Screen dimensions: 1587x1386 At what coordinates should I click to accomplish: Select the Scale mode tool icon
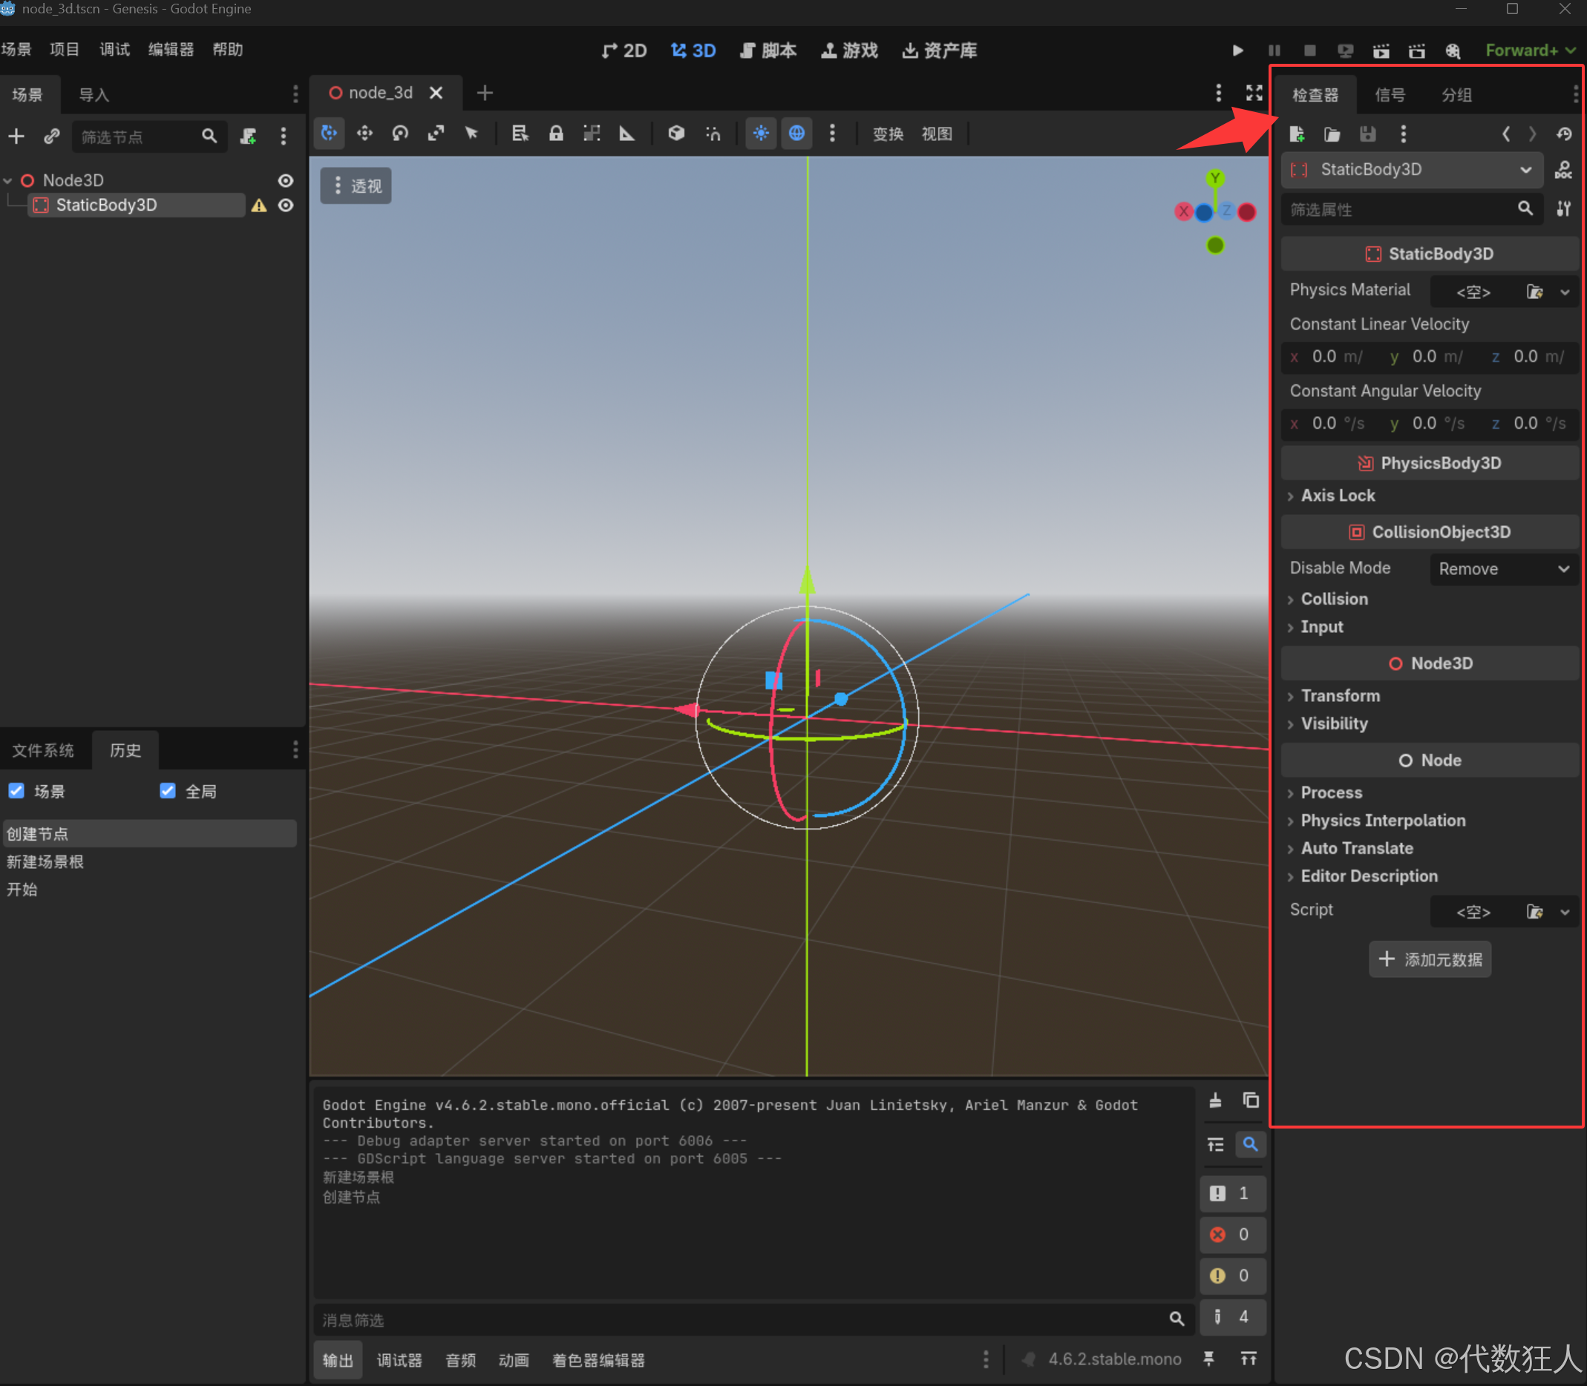point(436,134)
